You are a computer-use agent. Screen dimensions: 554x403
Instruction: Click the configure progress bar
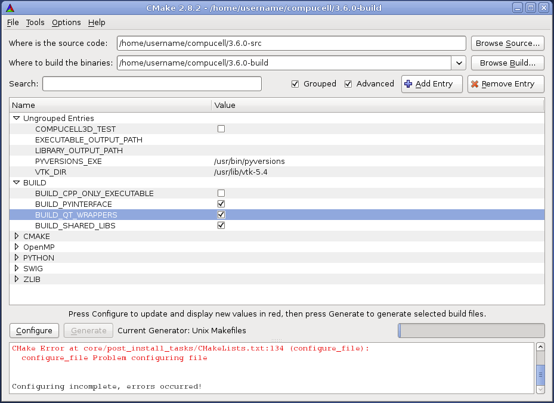point(471,330)
